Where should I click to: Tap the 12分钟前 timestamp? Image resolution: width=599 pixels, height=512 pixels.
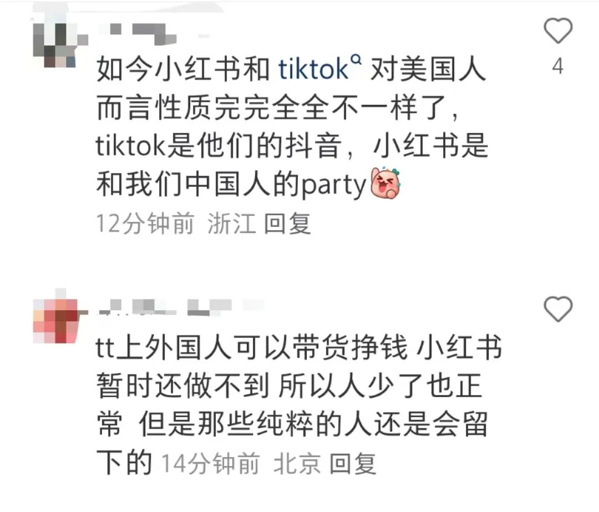145,223
